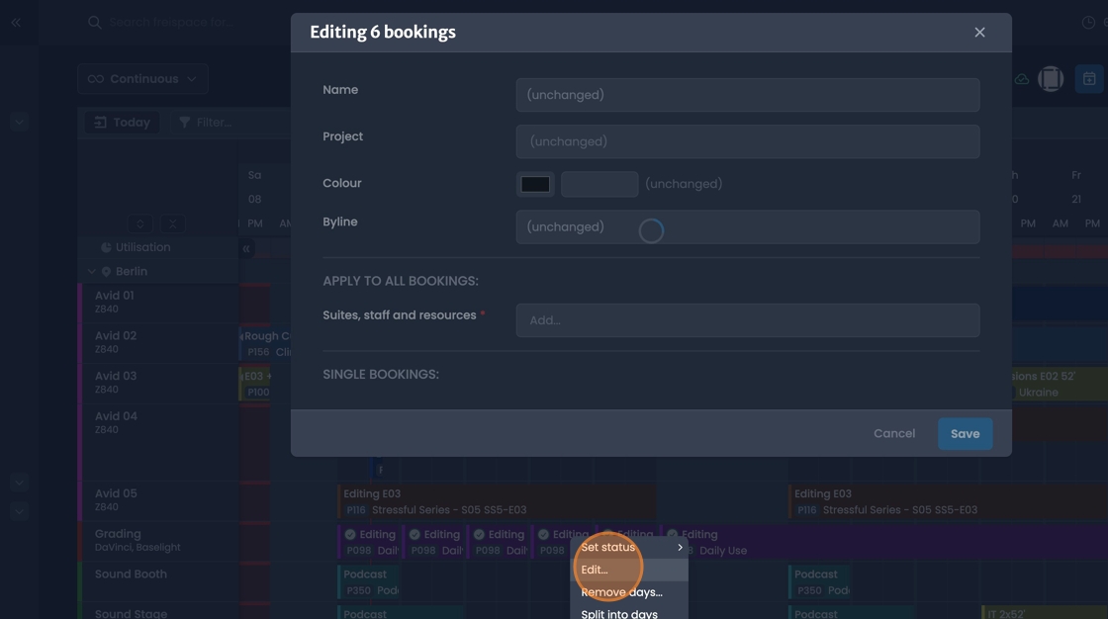Open the Continuous view dropdown
1108x619 pixels.
(x=142, y=78)
